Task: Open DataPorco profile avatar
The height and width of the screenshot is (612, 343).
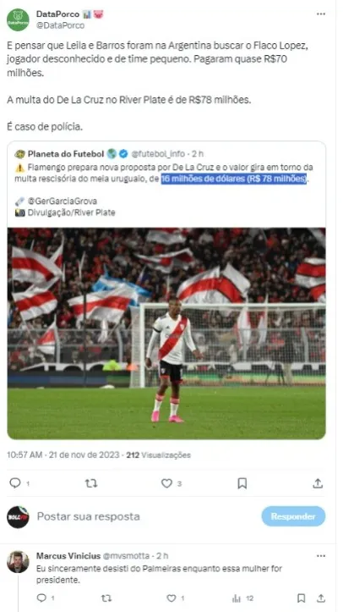Action: [18, 19]
